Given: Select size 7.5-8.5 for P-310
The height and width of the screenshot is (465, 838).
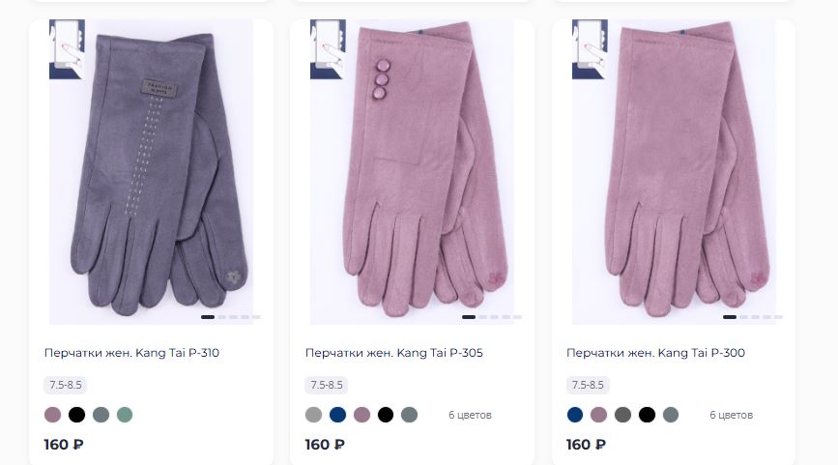Looking at the screenshot, I should point(65,385).
